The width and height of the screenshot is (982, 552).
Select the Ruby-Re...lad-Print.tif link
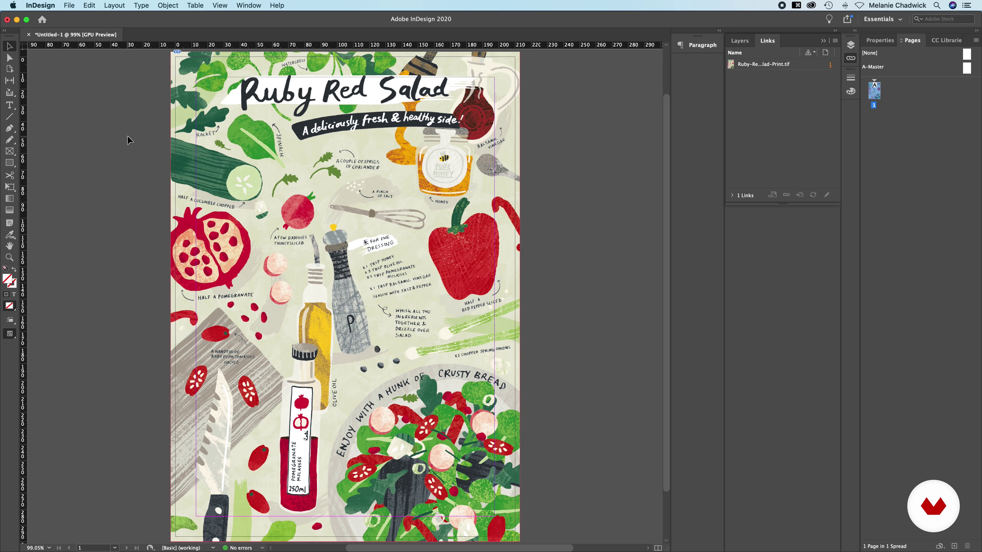pos(782,64)
